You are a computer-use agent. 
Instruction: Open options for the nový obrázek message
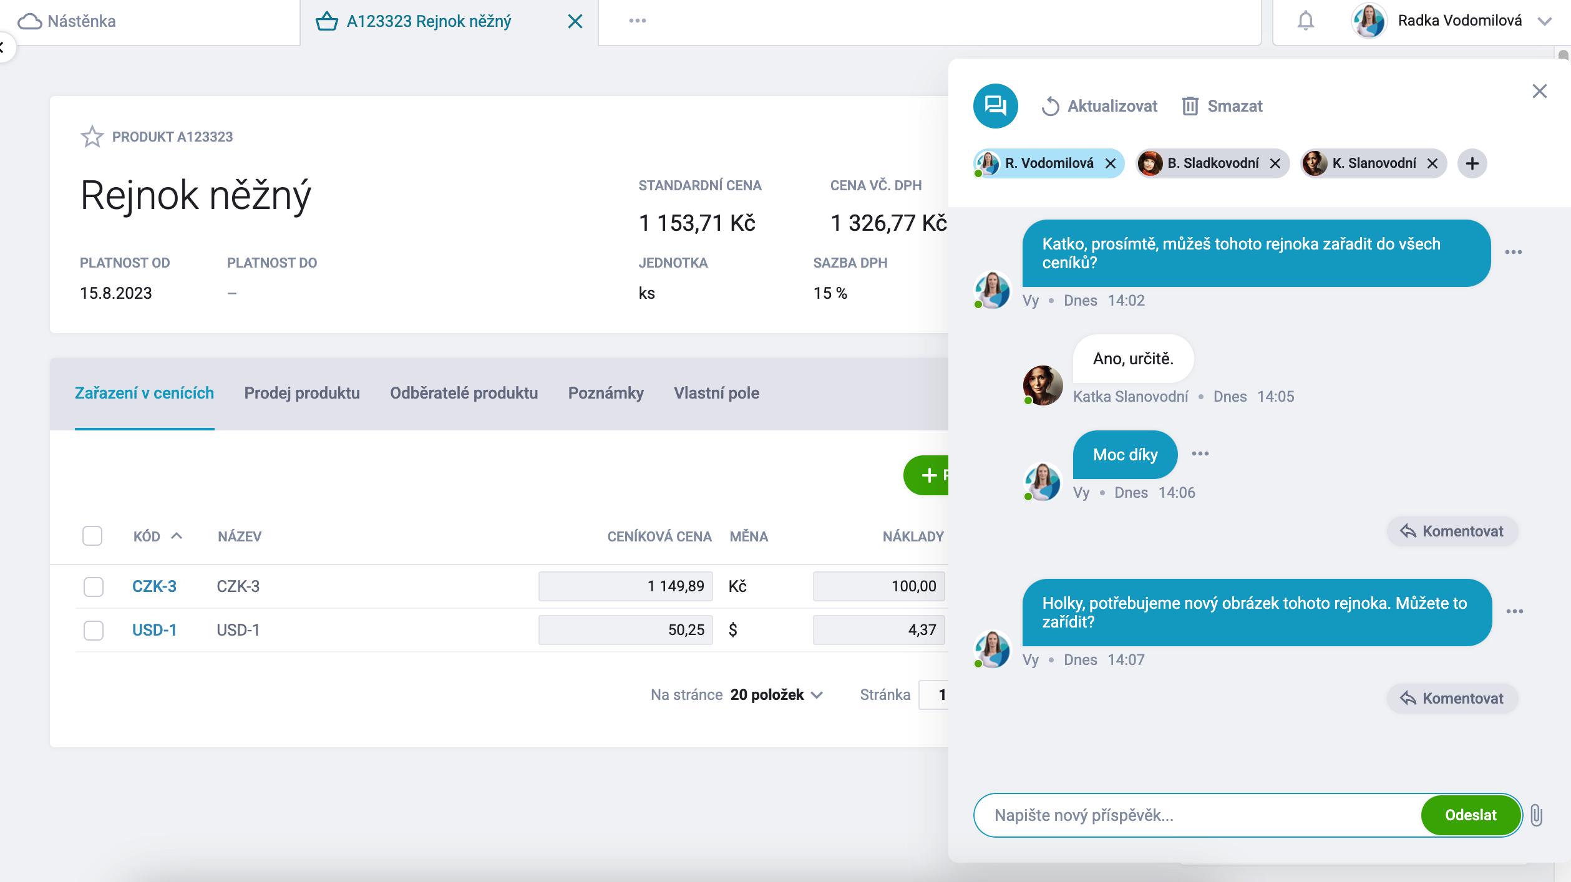pyautogui.click(x=1514, y=611)
